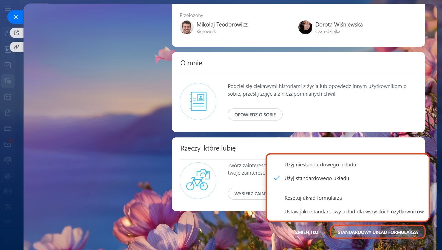Open profile in new window icon
Image resolution: width=442 pixels, height=250 pixels.
16,33
